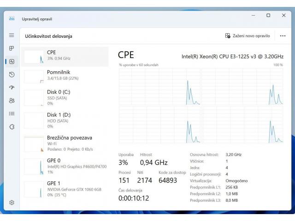The image size is (295, 221).
Task: Open the Startup apps gauge icon
Action: point(12,87)
